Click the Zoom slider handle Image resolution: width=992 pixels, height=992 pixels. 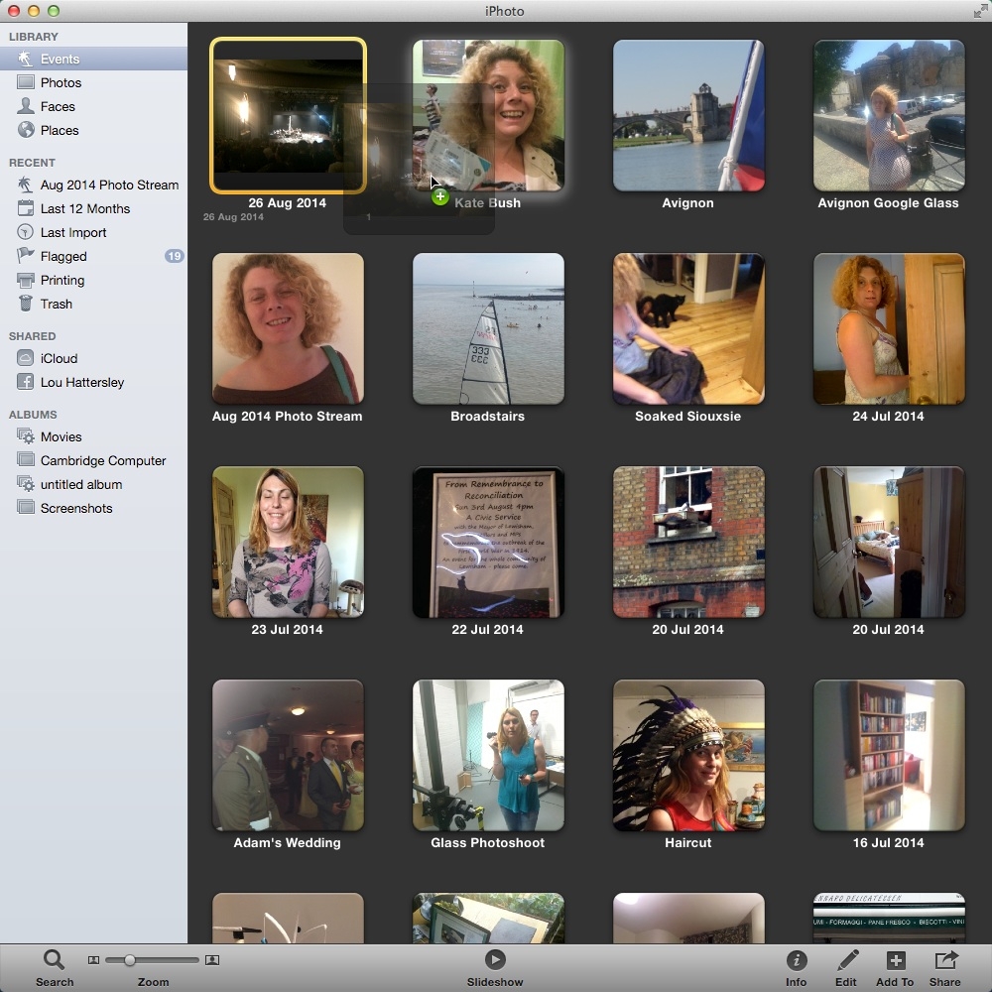tap(130, 959)
